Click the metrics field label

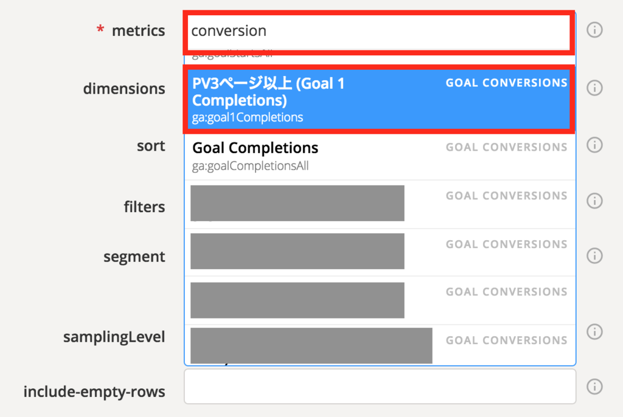(x=138, y=31)
